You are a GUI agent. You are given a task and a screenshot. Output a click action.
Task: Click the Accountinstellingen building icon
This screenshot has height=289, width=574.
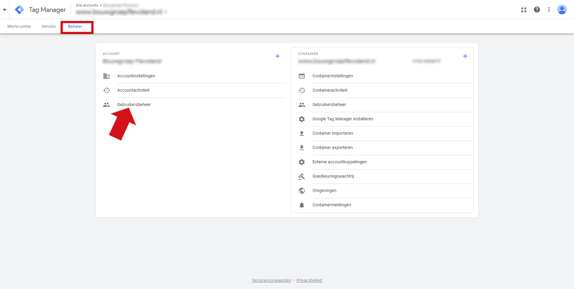(x=106, y=76)
